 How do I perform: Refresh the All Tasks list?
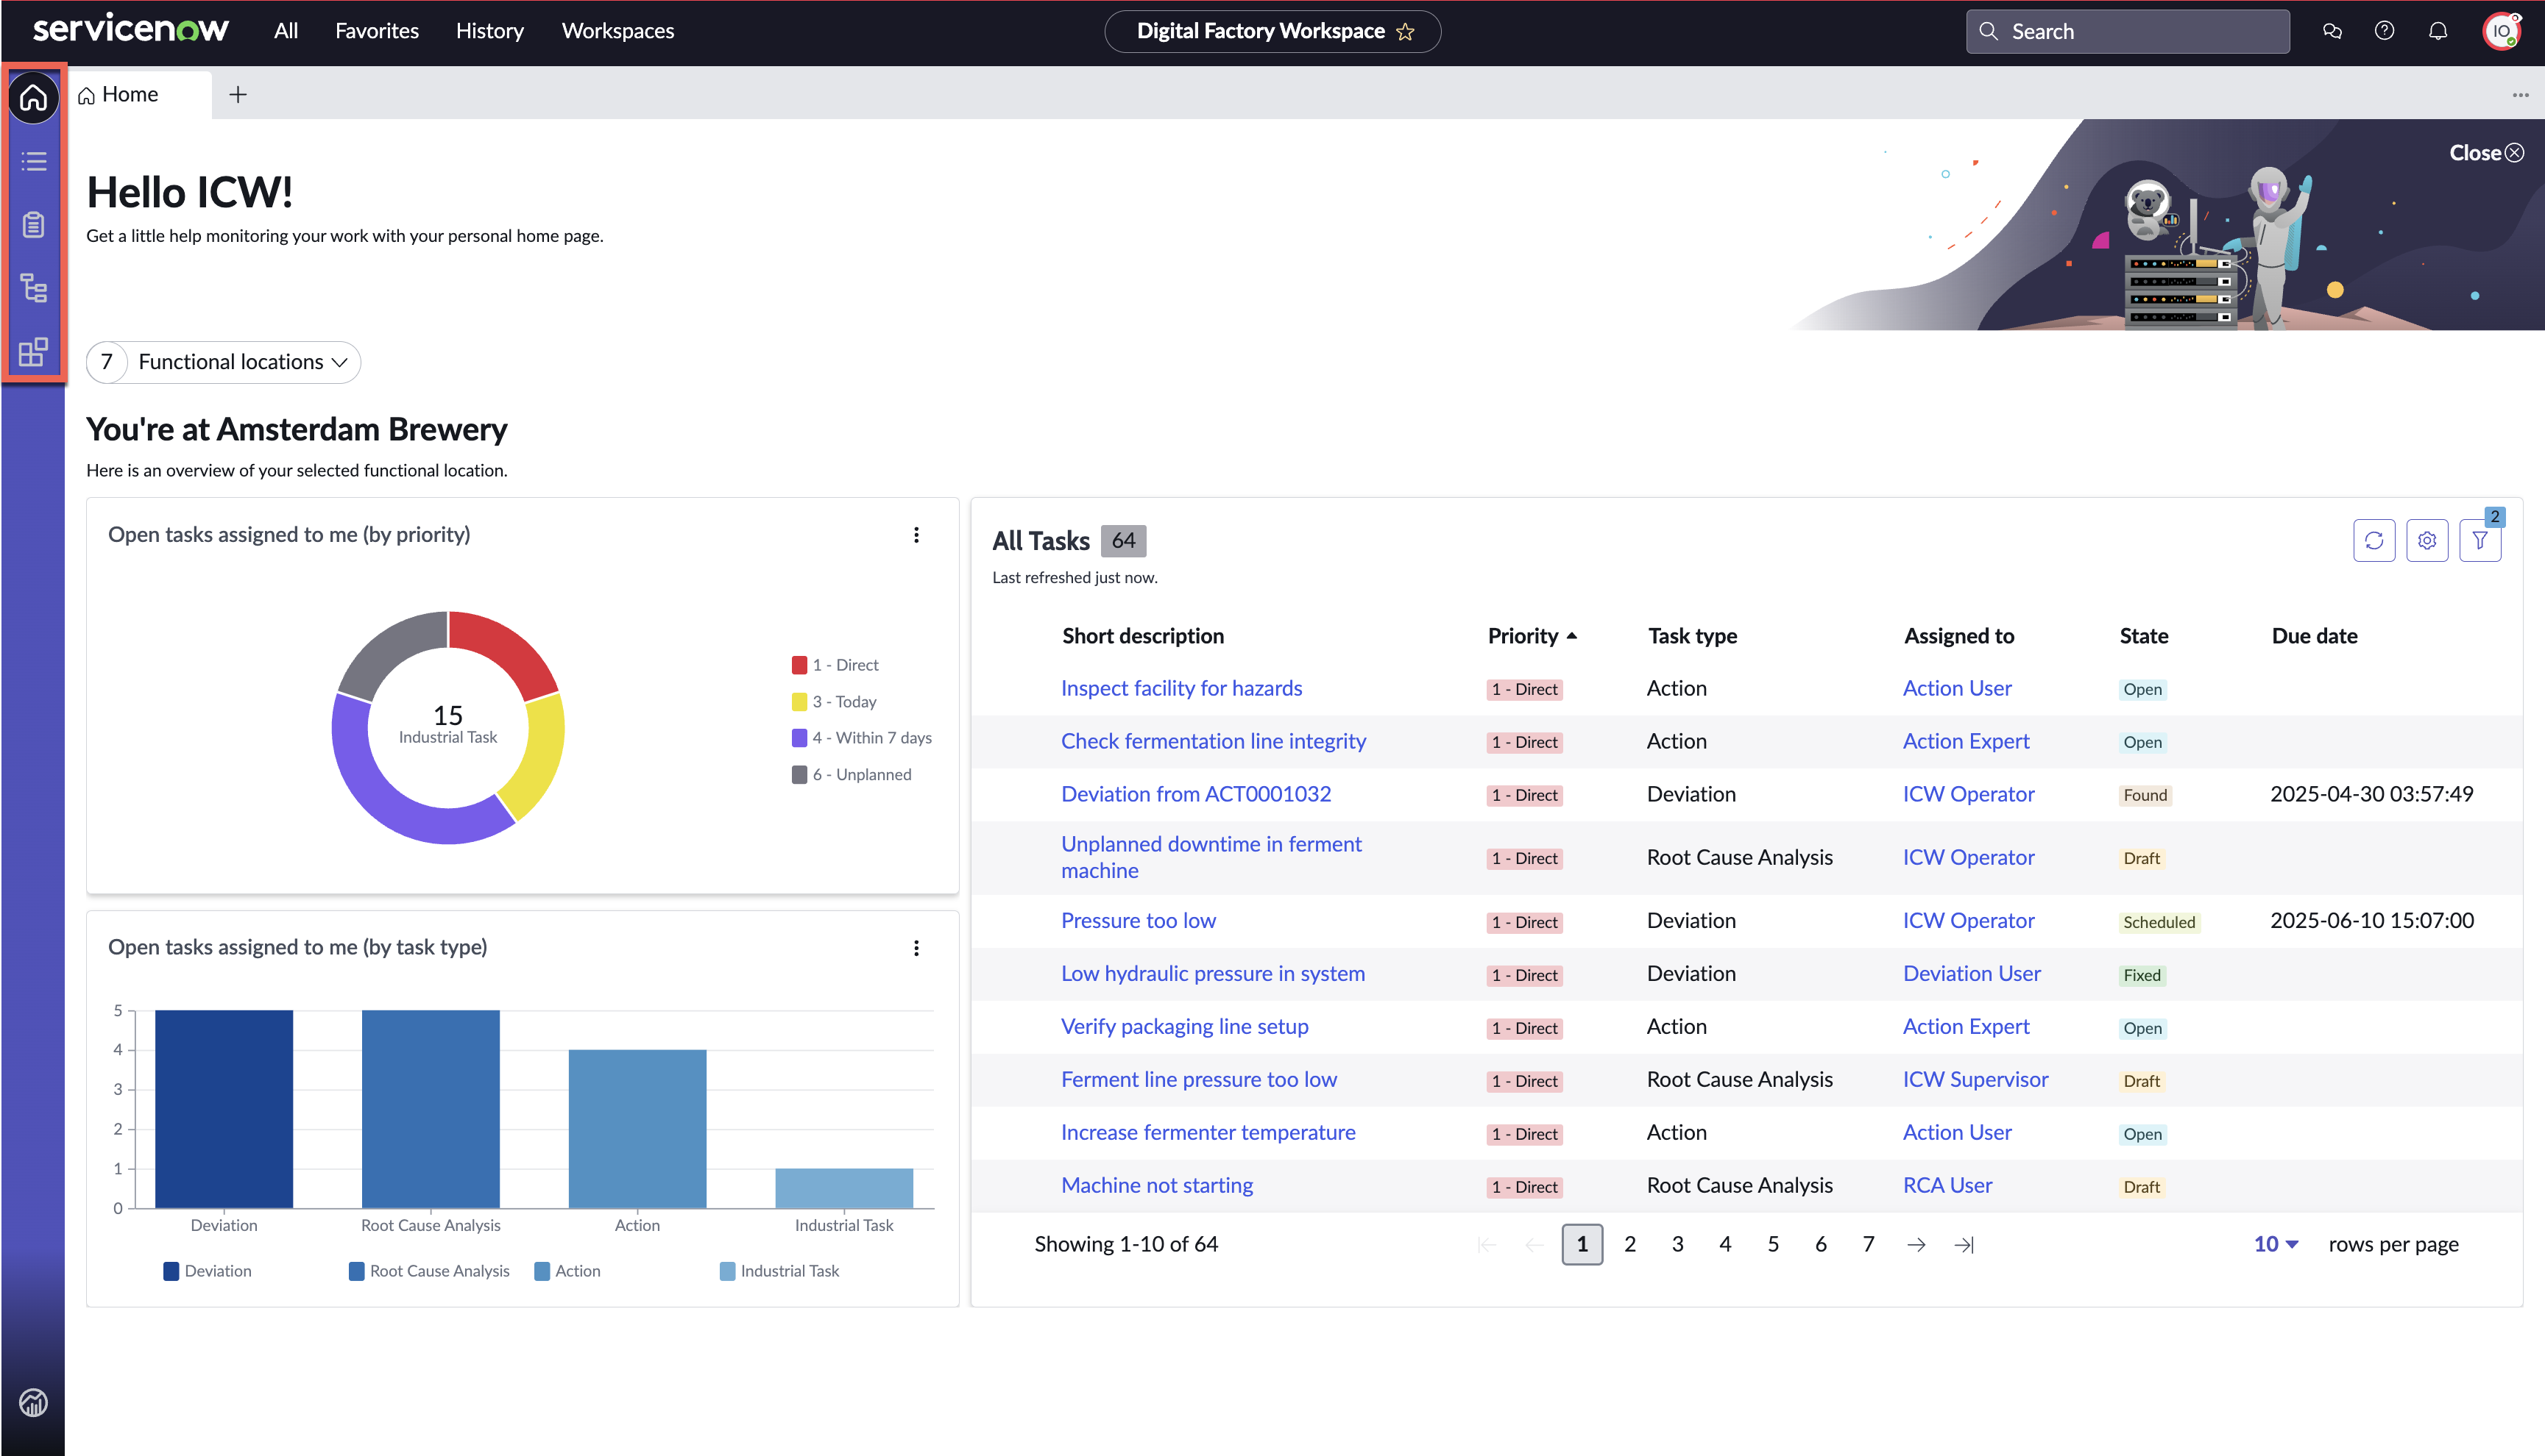2374,540
